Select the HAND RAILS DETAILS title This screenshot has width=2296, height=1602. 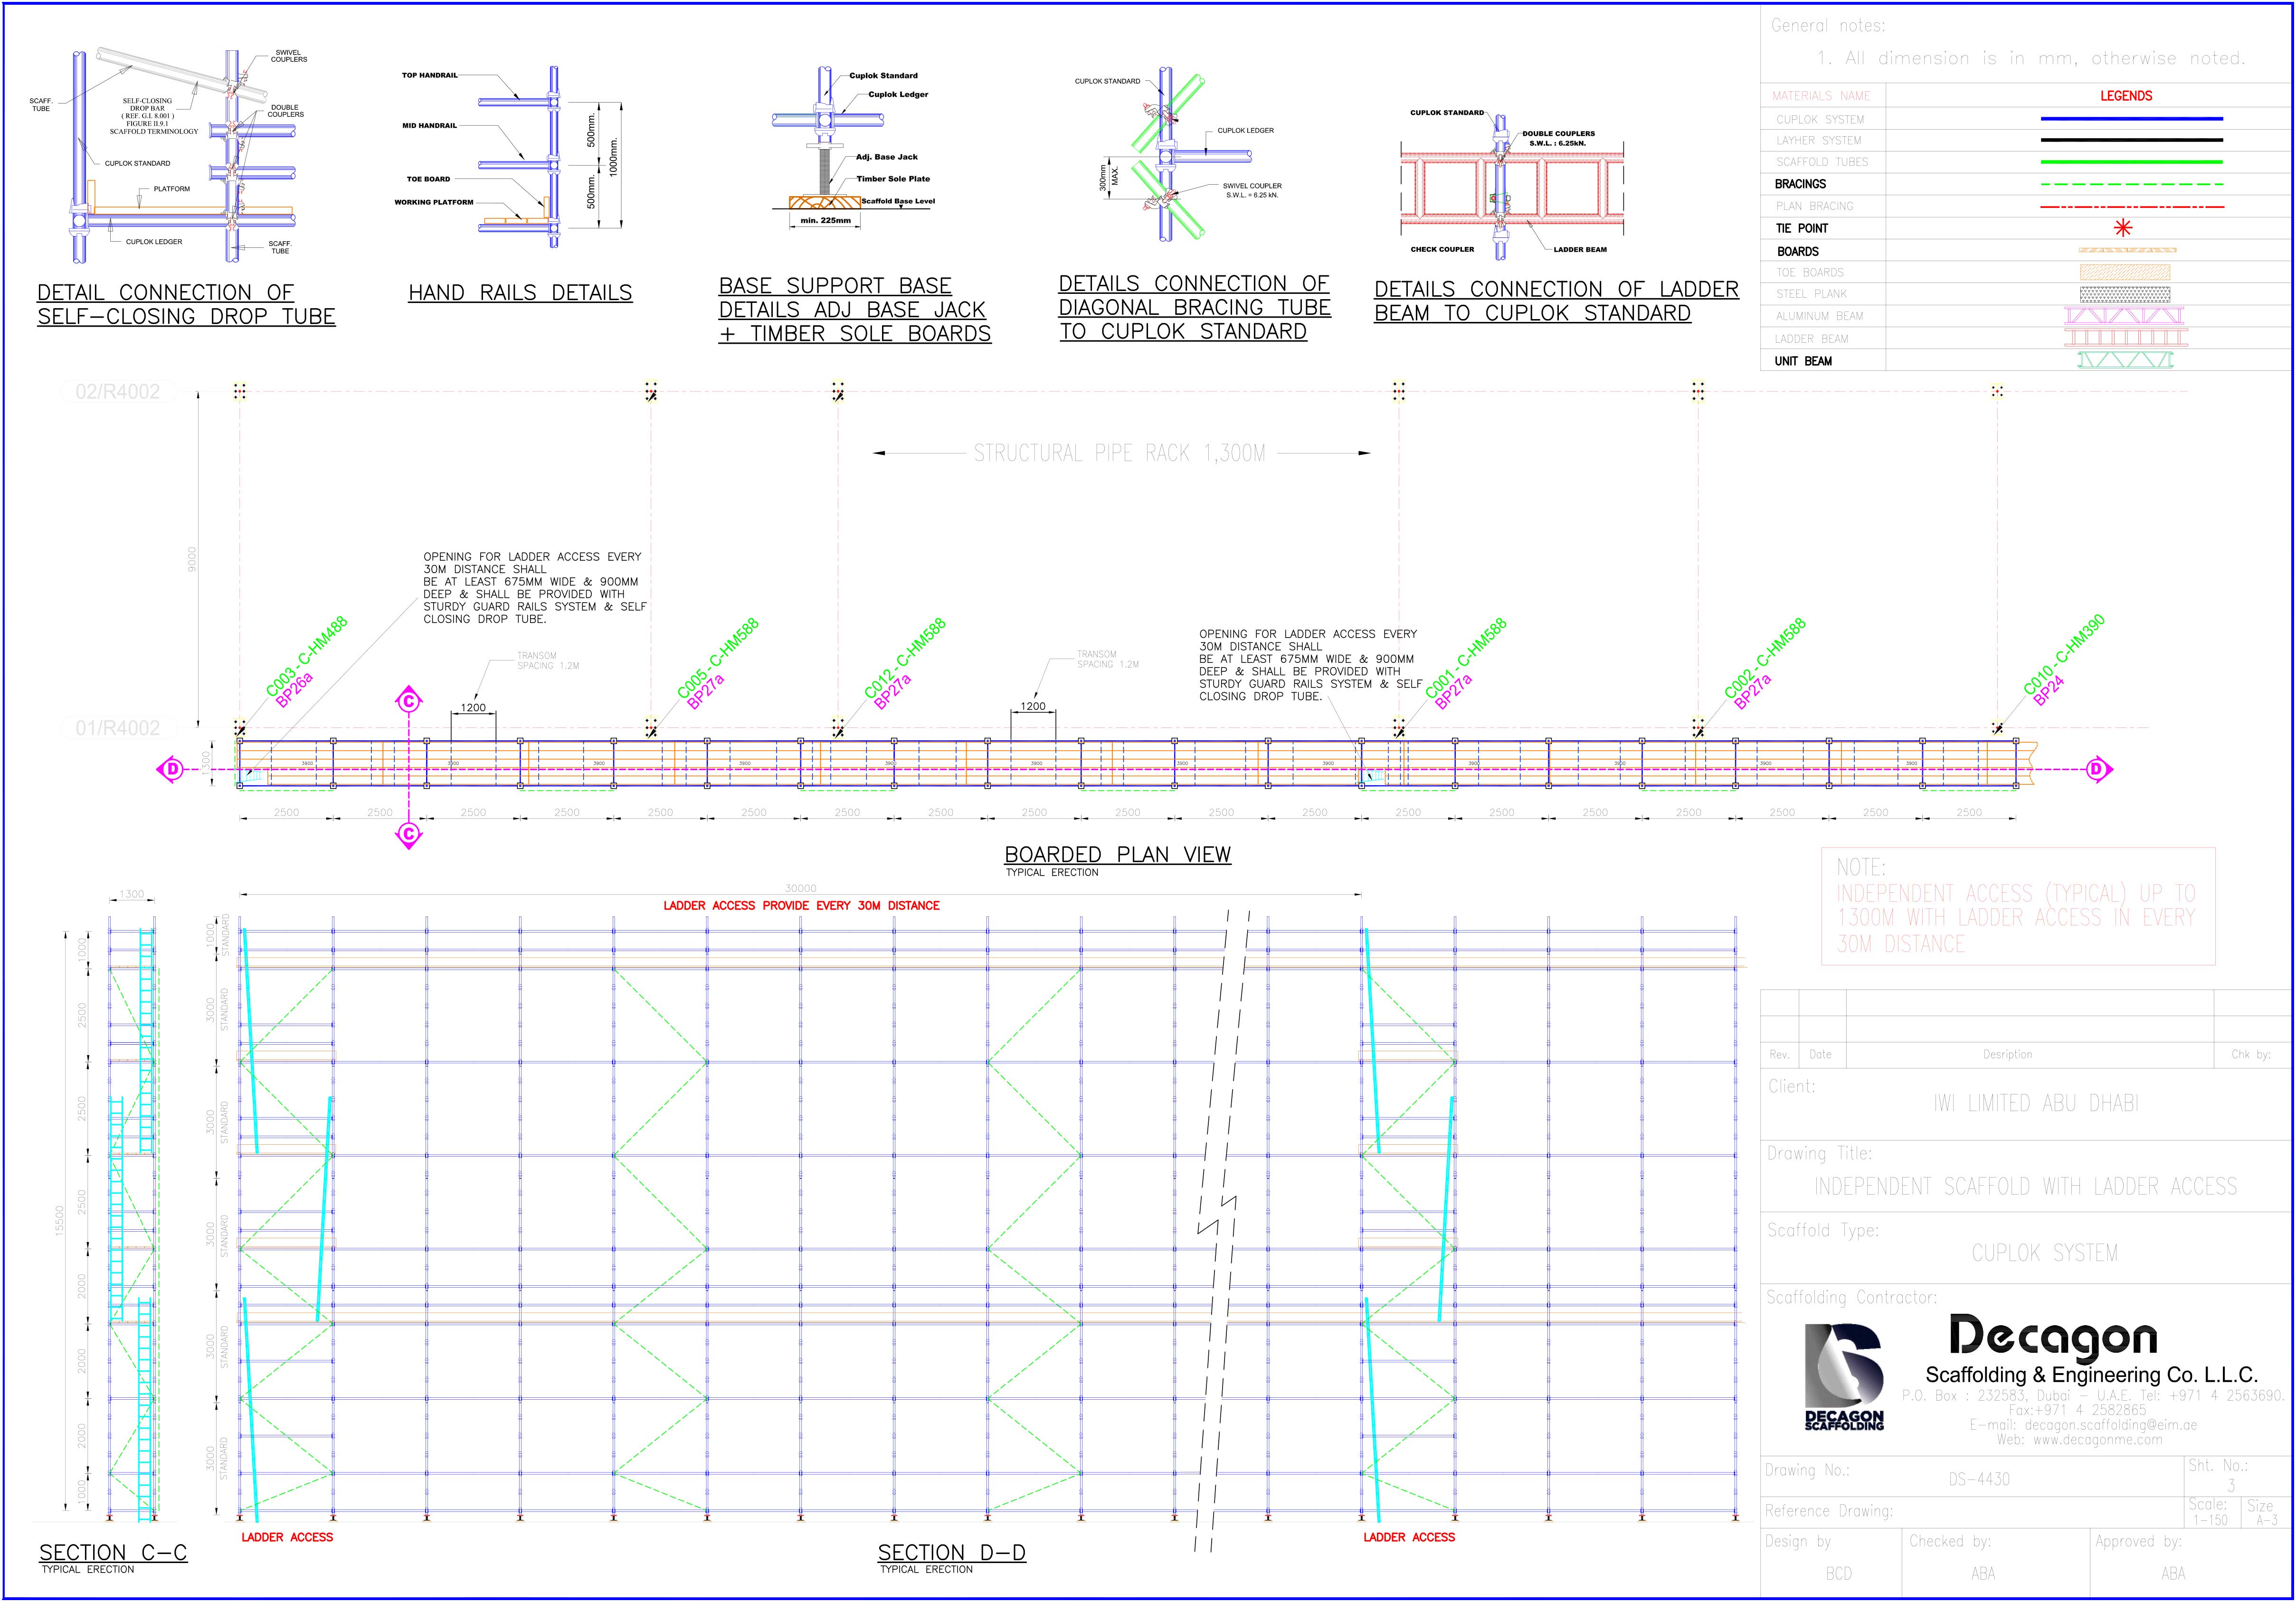tap(520, 293)
